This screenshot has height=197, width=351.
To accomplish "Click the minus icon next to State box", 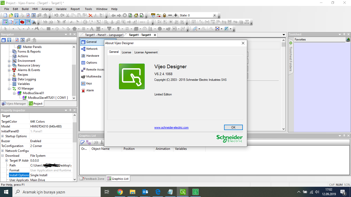I will tap(170, 15).
